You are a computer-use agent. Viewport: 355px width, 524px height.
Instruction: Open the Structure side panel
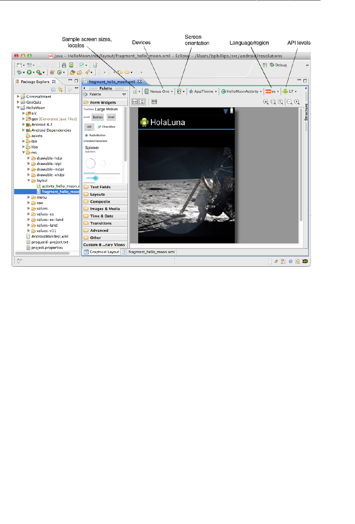306,112
